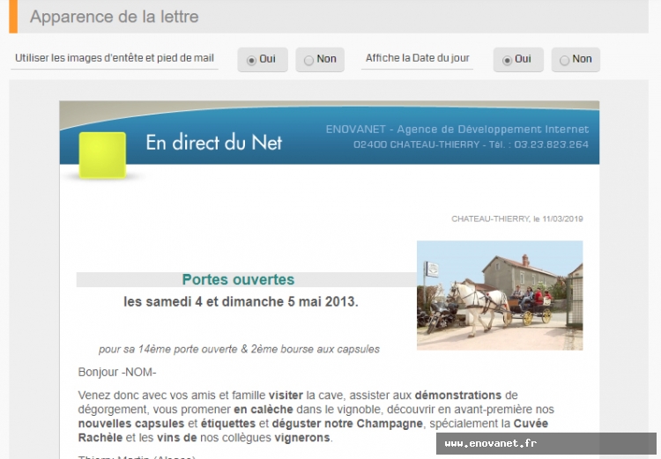
Task: Click the 'Affiche la Date du jour' label
Action: (x=418, y=58)
